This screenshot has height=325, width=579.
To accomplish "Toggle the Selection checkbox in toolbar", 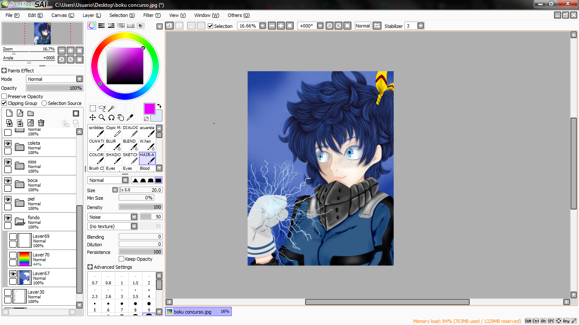I will 211,26.
